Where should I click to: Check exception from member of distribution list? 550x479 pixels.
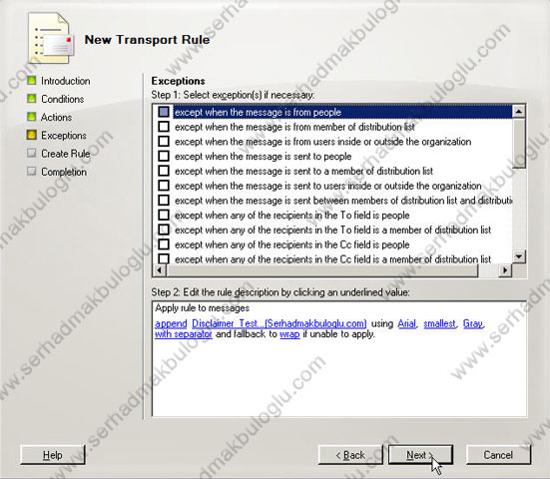point(164,127)
